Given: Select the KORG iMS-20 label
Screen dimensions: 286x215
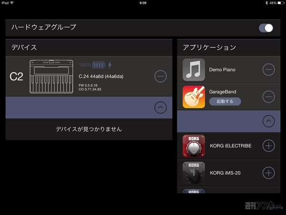Looking at the screenshot, I should (225, 173).
